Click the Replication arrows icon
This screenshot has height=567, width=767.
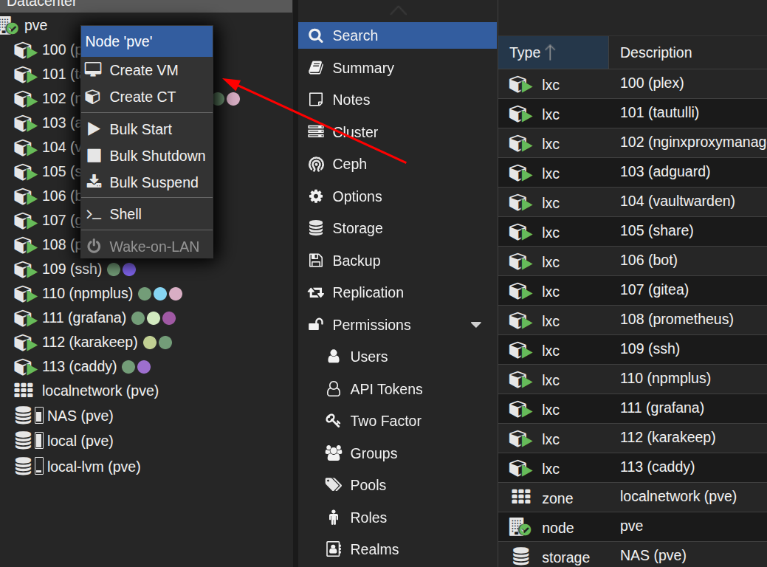316,292
